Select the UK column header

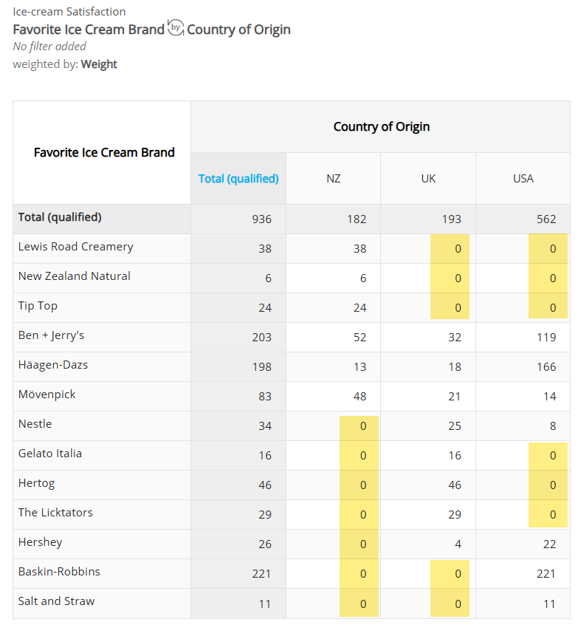[x=428, y=179]
